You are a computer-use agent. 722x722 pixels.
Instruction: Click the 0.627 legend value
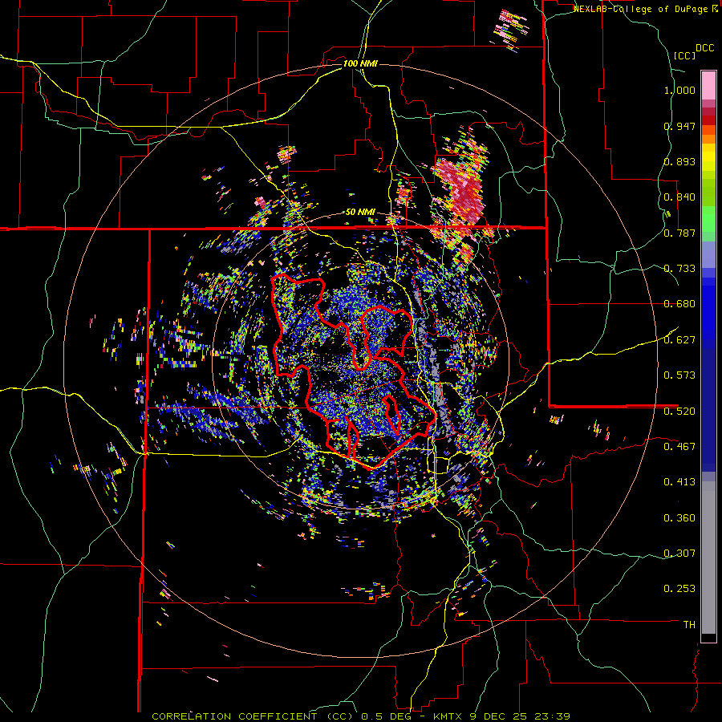[x=679, y=340]
